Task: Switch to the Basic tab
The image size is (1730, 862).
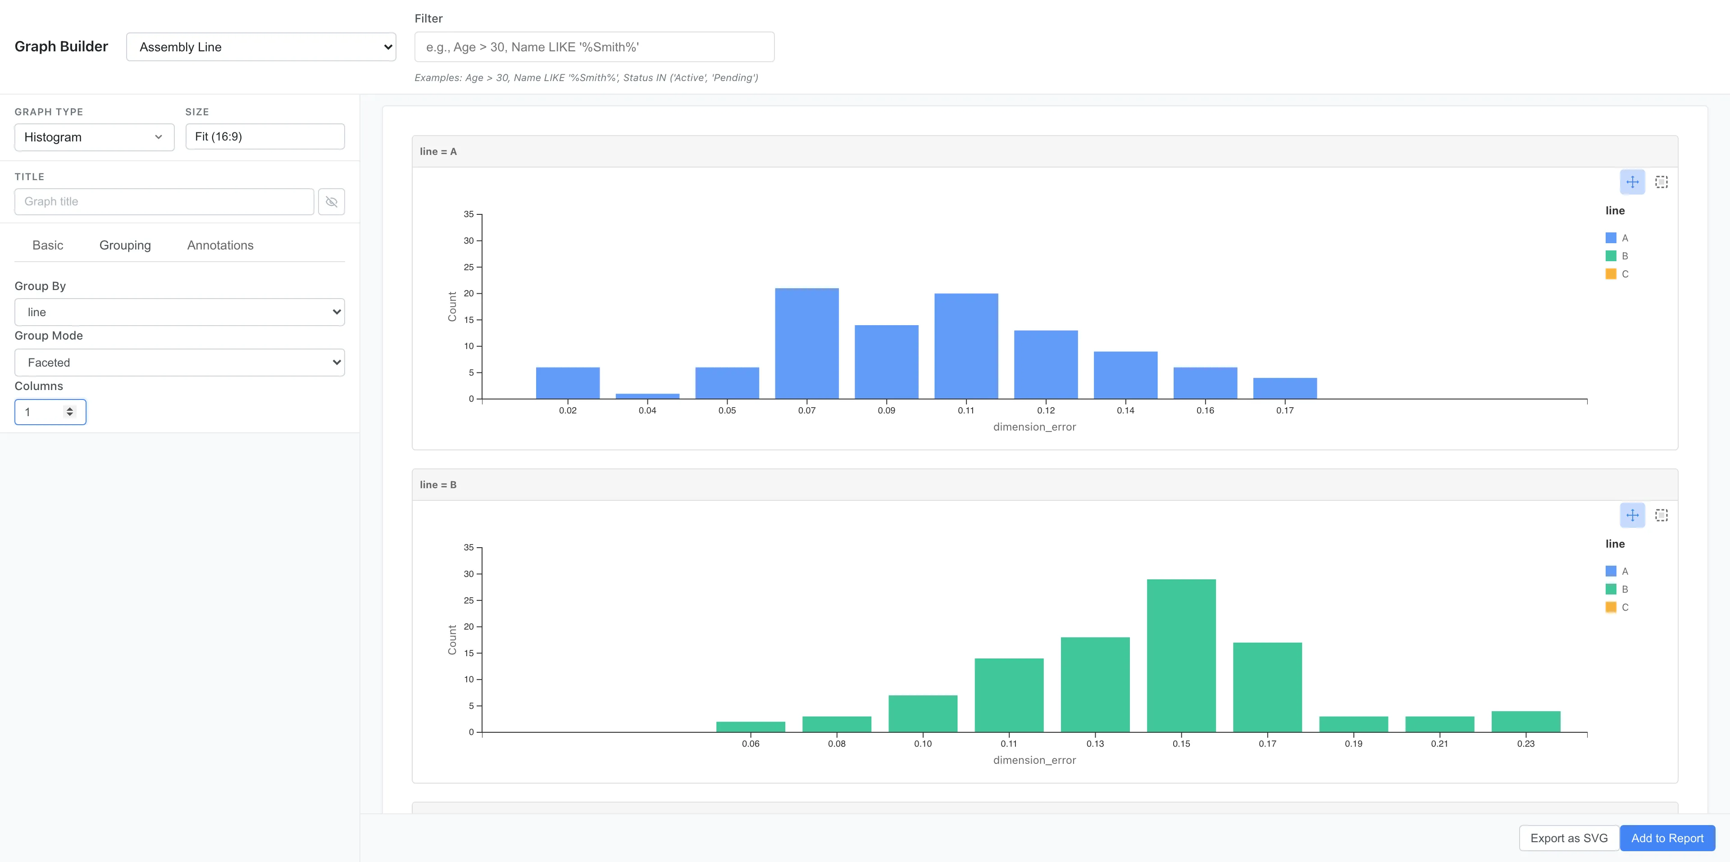Action: (x=48, y=245)
